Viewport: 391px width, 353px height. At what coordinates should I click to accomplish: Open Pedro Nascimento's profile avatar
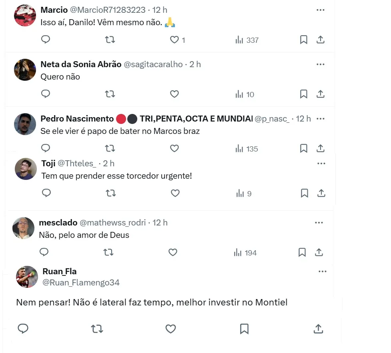(x=25, y=124)
